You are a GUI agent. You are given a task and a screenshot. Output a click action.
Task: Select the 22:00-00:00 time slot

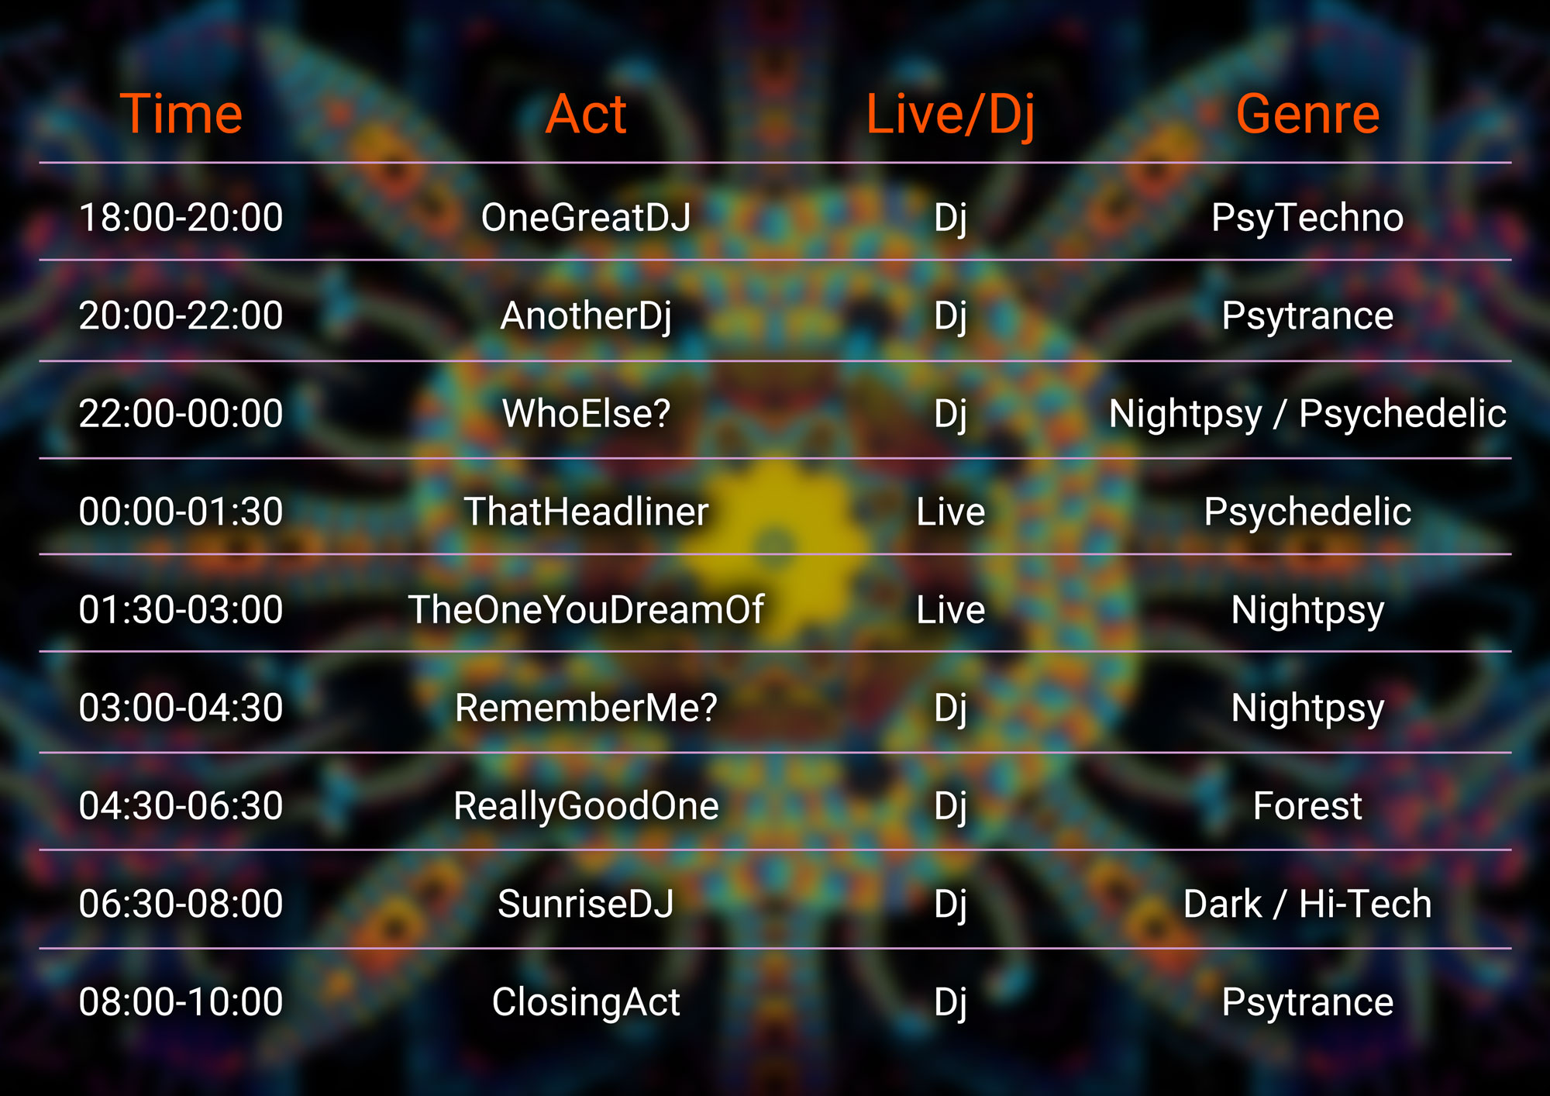click(x=181, y=414)
